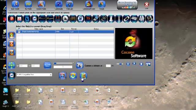Click the bitrate value field below slider
The height and width of the screenshot is (110, 196).
[x=63, y=67]
